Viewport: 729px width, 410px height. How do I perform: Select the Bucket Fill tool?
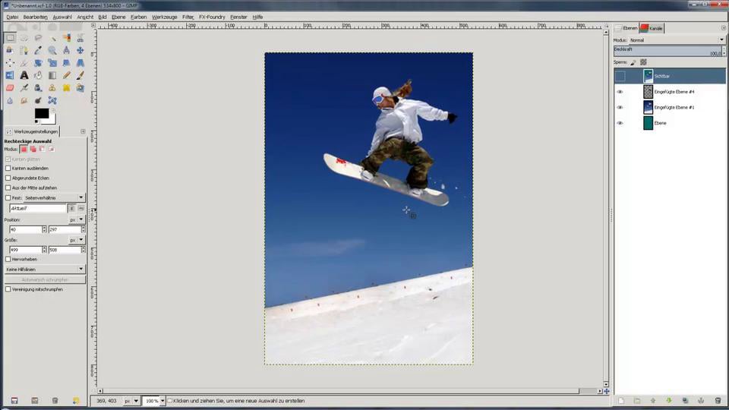[38, 75]
